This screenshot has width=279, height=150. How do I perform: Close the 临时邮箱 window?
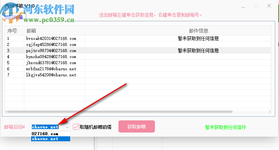[269, 6]
